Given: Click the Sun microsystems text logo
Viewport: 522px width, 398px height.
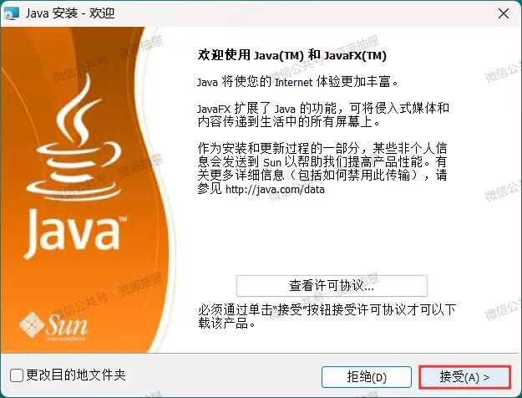Looking at the screenshot, I should pyautogui.click(x=67, y=327).
